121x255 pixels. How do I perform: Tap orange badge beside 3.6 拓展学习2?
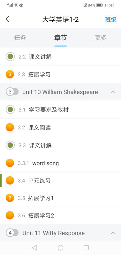[10, 215]
